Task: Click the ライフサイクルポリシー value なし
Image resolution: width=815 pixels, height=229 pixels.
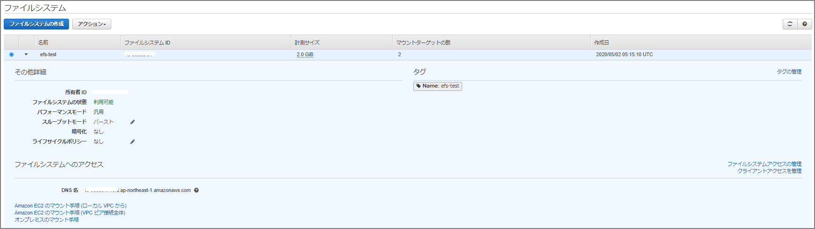Action: point(99,141)
